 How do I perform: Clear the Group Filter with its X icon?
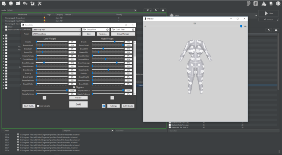pos(108,30)
